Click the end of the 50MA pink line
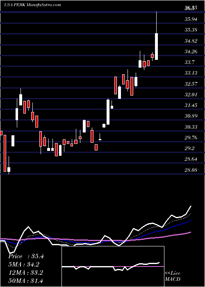This screenshot has width=205, height=287. click(191, 232)
